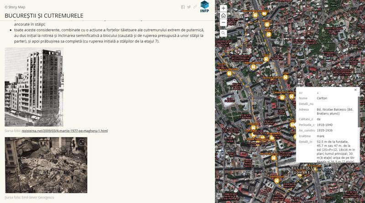
Task: Click the 'BUCUREȘTI BUCHAREST' map label
Action: (x=303, y=170)
